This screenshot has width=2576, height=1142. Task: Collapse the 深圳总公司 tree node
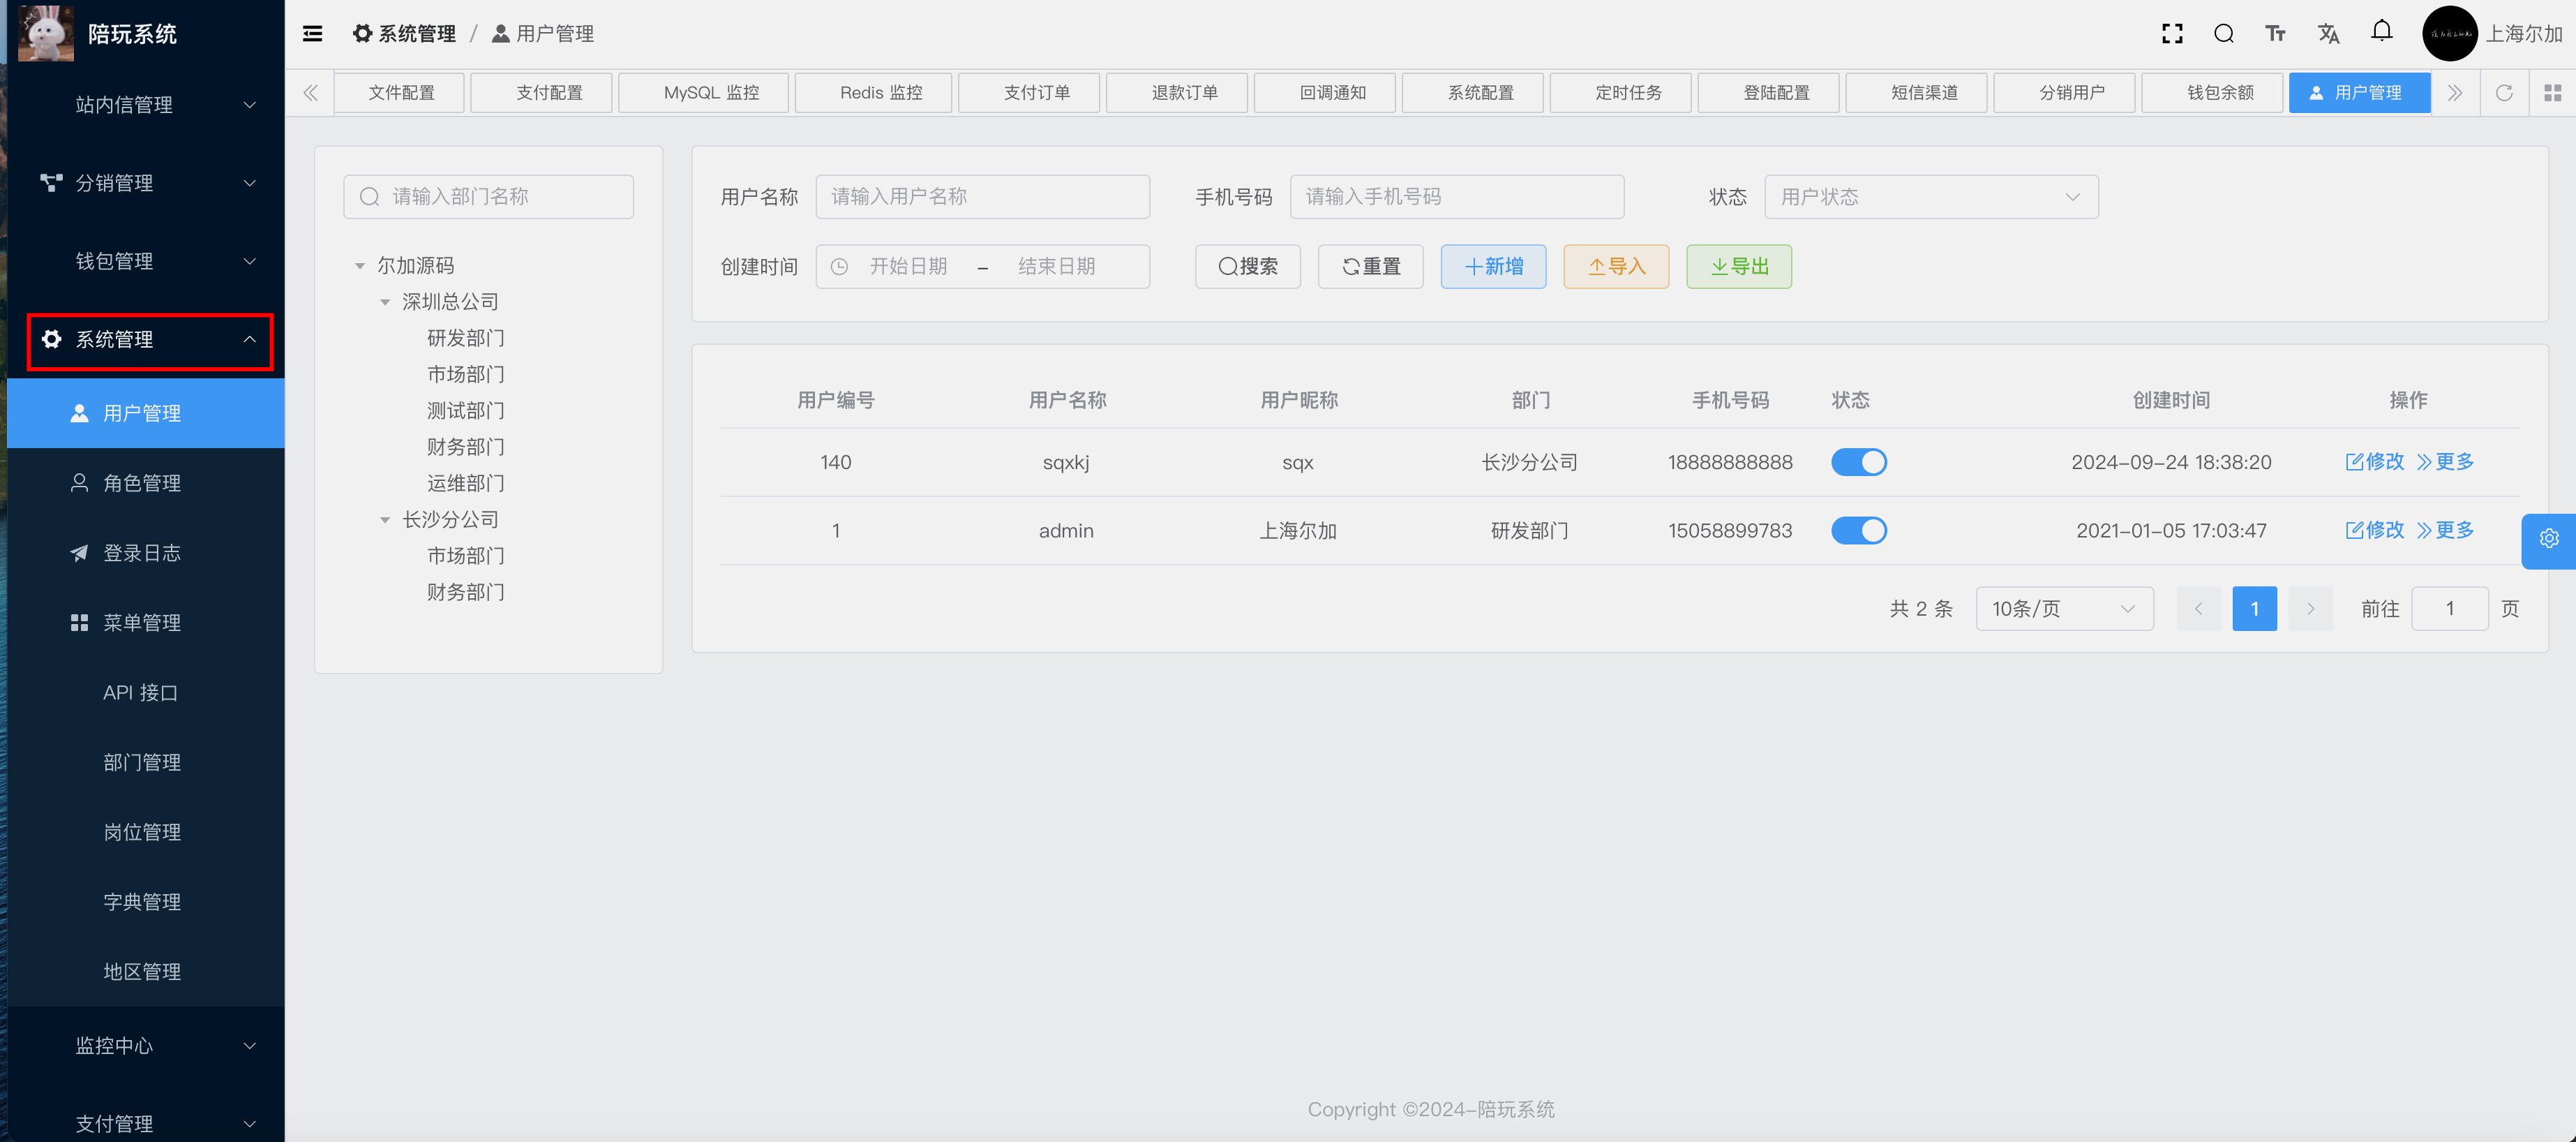coord(385,302)
